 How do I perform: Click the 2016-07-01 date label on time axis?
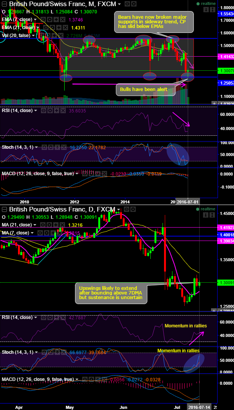coord(188,202)
